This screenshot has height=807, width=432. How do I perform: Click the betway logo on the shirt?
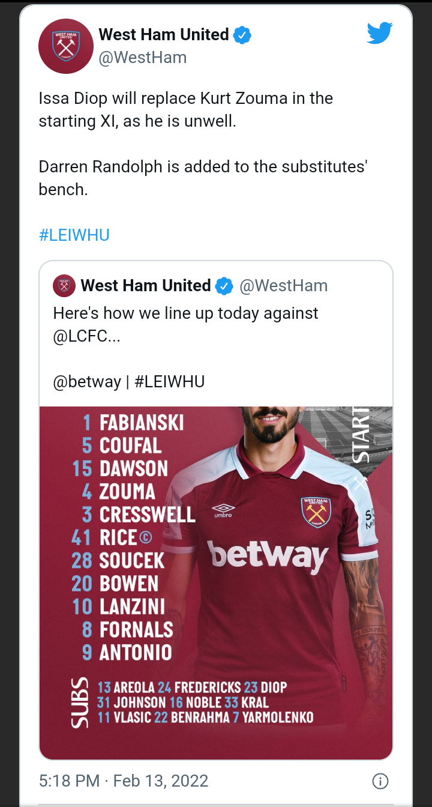[267, 555]
